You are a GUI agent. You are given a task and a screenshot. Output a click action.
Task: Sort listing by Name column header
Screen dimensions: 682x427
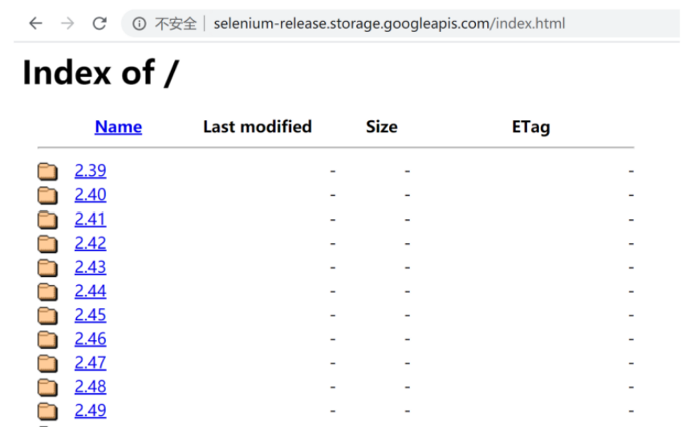(118, 127)
